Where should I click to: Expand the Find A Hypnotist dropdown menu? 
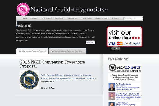(102, 19)
